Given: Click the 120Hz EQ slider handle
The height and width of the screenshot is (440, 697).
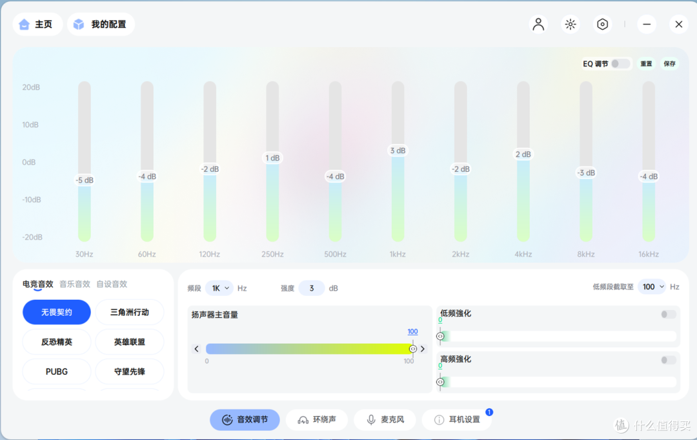Looking at the screenshot, I should point(210,169).
